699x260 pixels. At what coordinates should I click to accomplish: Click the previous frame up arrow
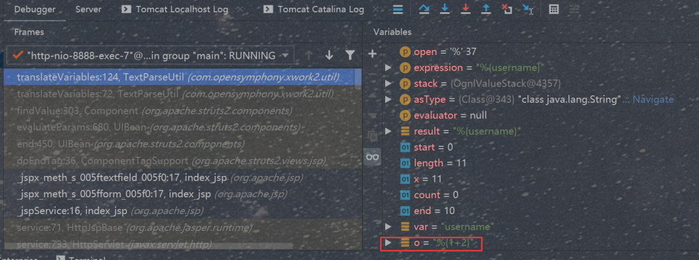point(309,55)
